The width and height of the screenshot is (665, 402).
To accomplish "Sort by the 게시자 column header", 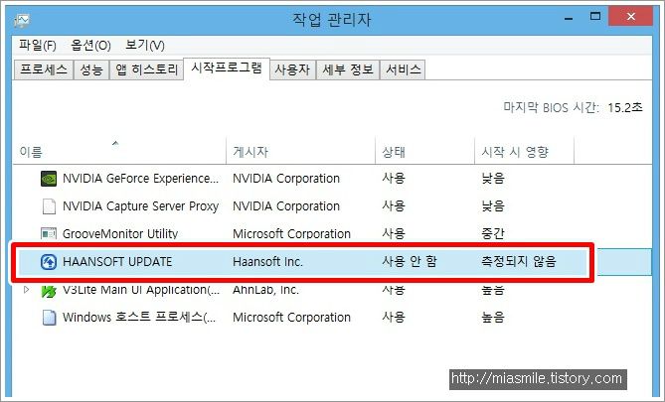I will point(301,151).
